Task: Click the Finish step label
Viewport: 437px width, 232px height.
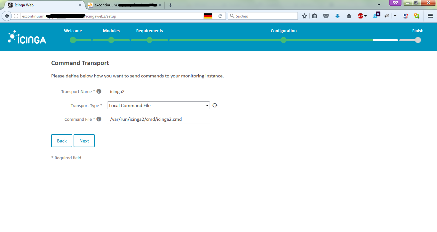Action: pyautogui.click(x=418, y=31)
